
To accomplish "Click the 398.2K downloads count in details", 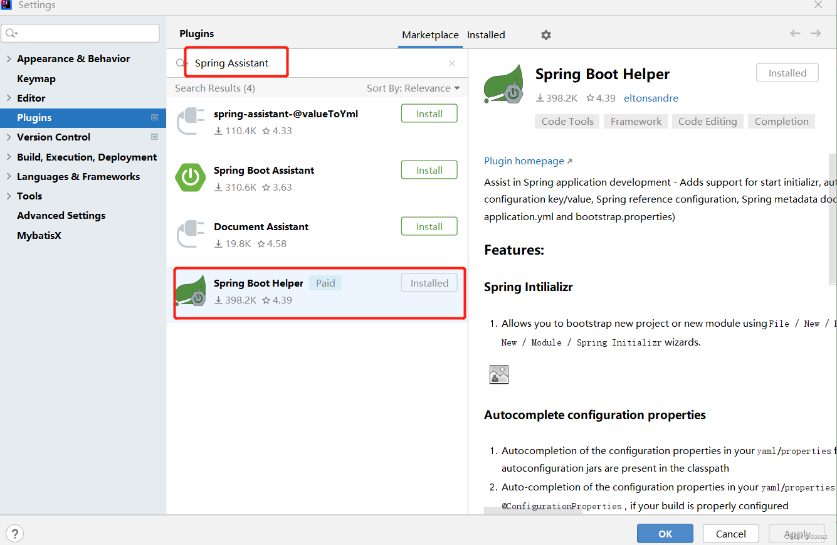I will pos(558,98).
